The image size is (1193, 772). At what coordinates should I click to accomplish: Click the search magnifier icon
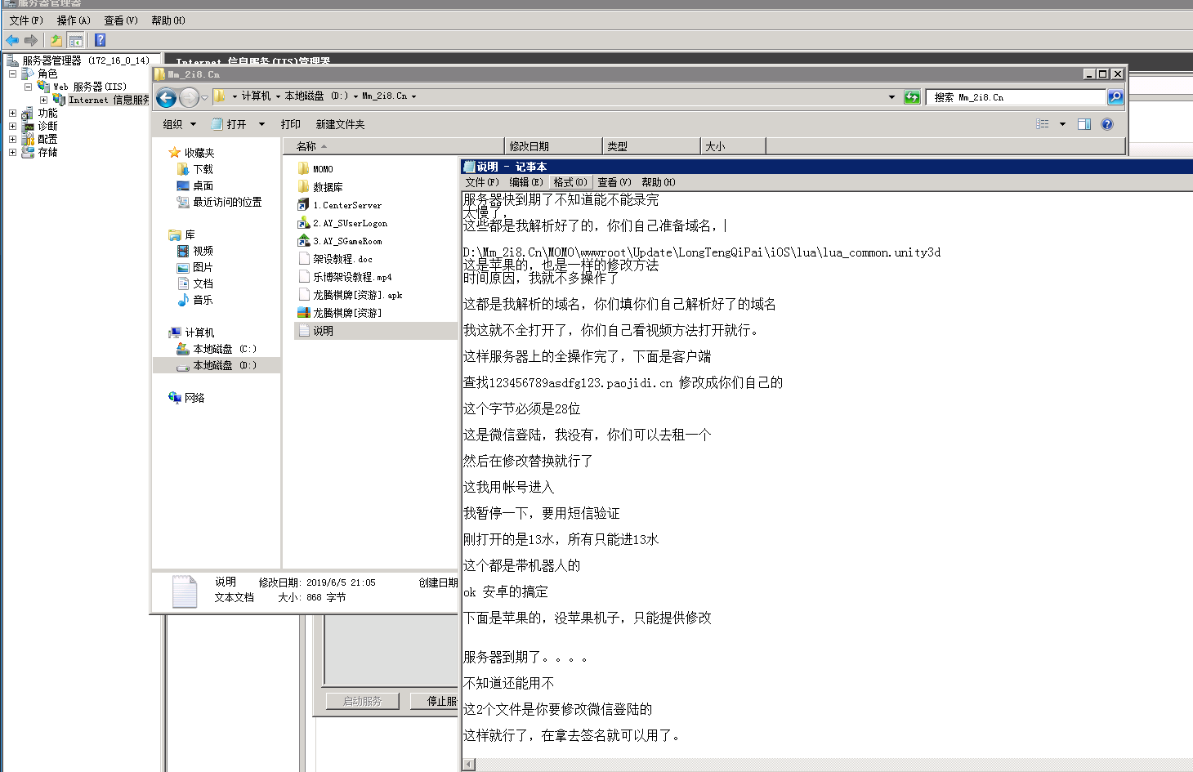click(1115, 97)
